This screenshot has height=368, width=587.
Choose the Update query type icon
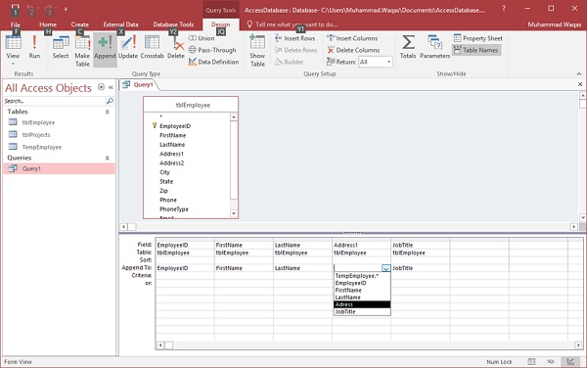pos(128,47)
